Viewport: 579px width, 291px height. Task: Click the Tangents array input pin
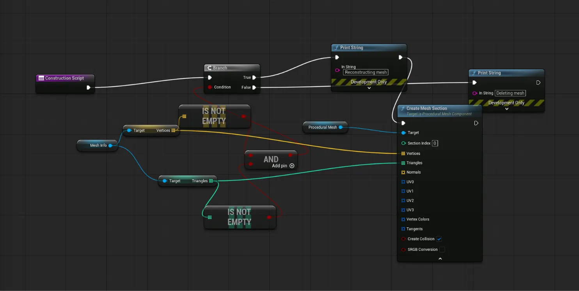[403, 229]
